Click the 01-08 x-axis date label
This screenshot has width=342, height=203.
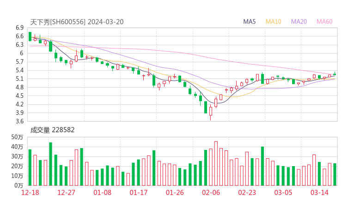pyautogui.click(x=103, y=192)
